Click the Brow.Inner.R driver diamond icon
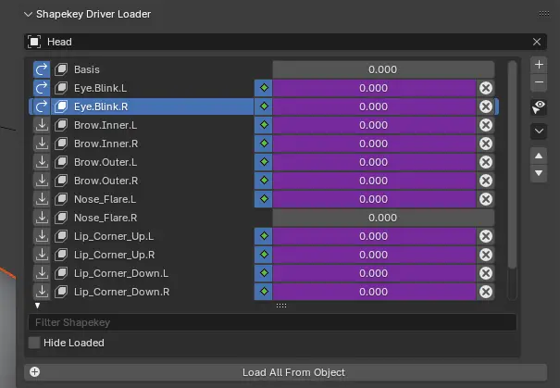 (264, 144)
